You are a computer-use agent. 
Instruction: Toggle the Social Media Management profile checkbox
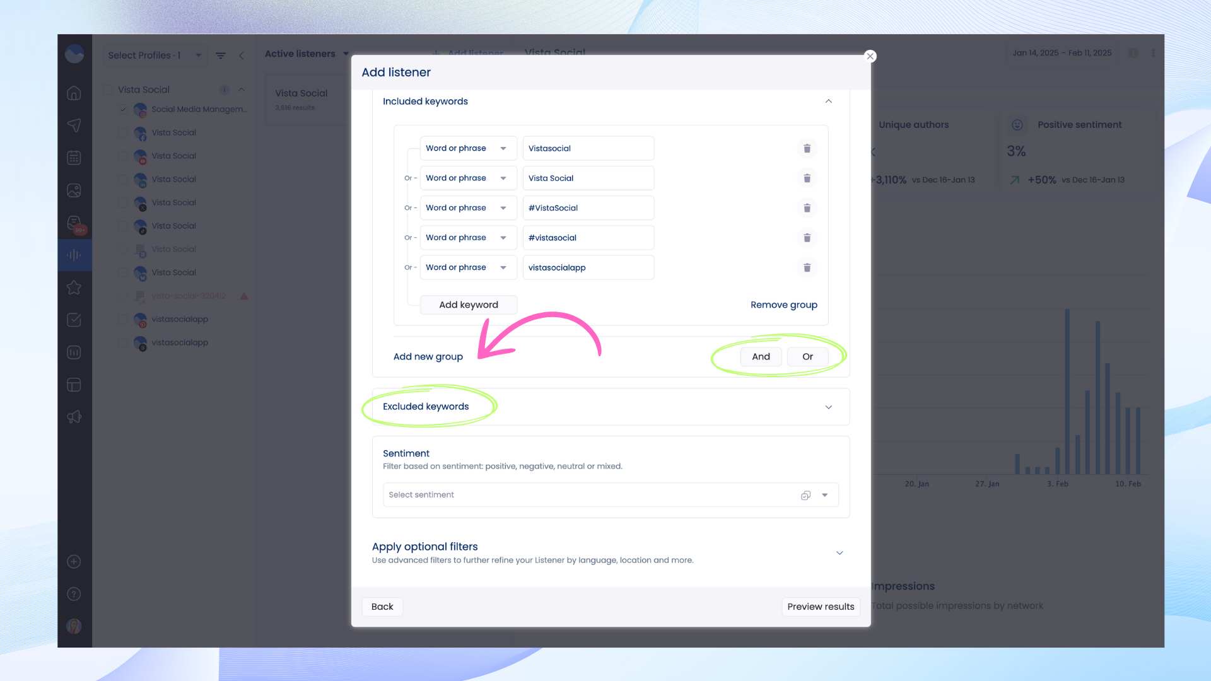[123, 109]
